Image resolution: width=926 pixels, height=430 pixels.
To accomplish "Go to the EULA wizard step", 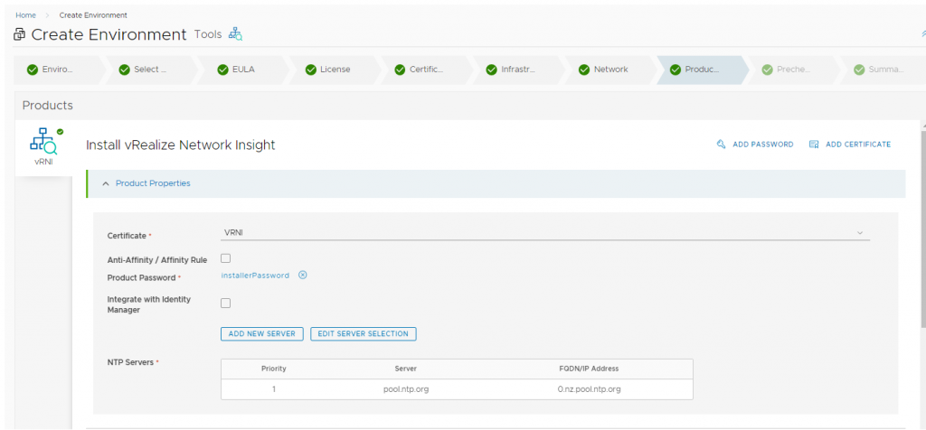I will (x=243, y=70).
